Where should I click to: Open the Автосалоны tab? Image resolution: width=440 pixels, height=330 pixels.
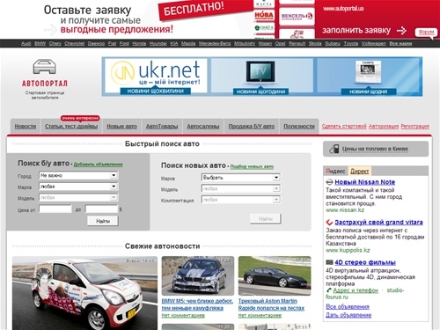pos(203,127)
